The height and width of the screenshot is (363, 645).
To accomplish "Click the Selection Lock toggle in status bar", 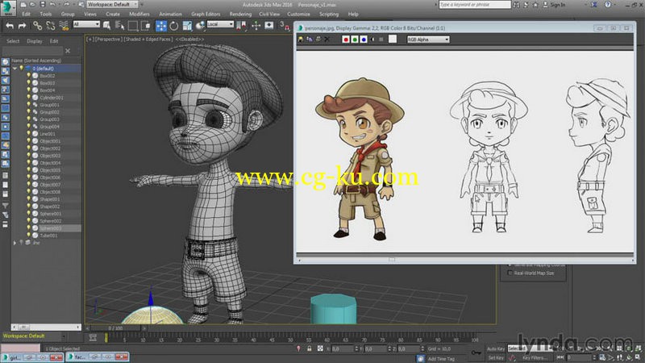I will tap(310, 348).
